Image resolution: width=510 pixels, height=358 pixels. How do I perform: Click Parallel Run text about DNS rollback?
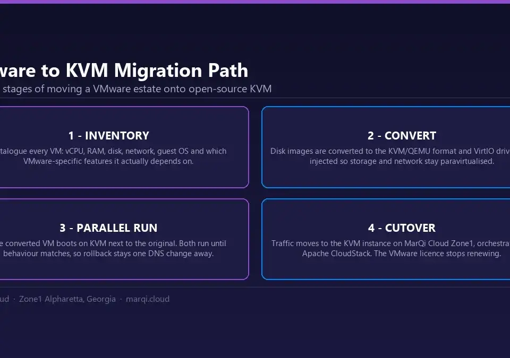(113, 248)
